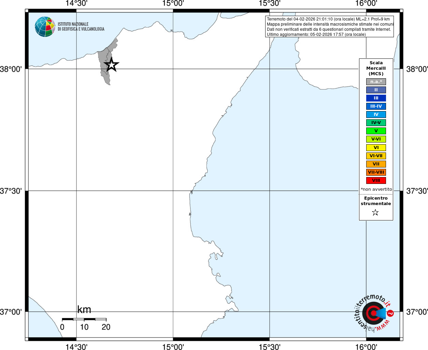This screenshot has height=350, width=428.
Task: Select the III-IV intensity swatch
Action: click(376, 106)
